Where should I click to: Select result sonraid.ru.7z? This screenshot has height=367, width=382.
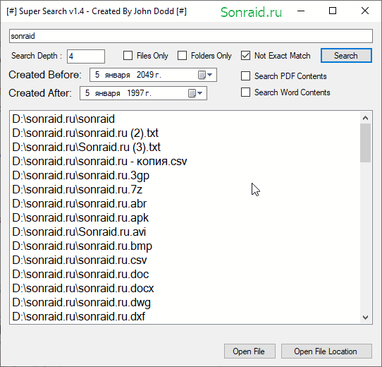(x=78, y=190)
